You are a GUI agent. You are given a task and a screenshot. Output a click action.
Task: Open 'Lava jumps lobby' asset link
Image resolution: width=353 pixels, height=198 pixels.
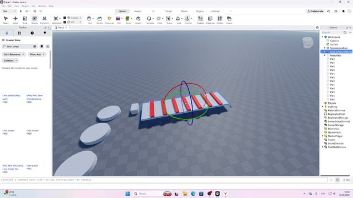11,97
